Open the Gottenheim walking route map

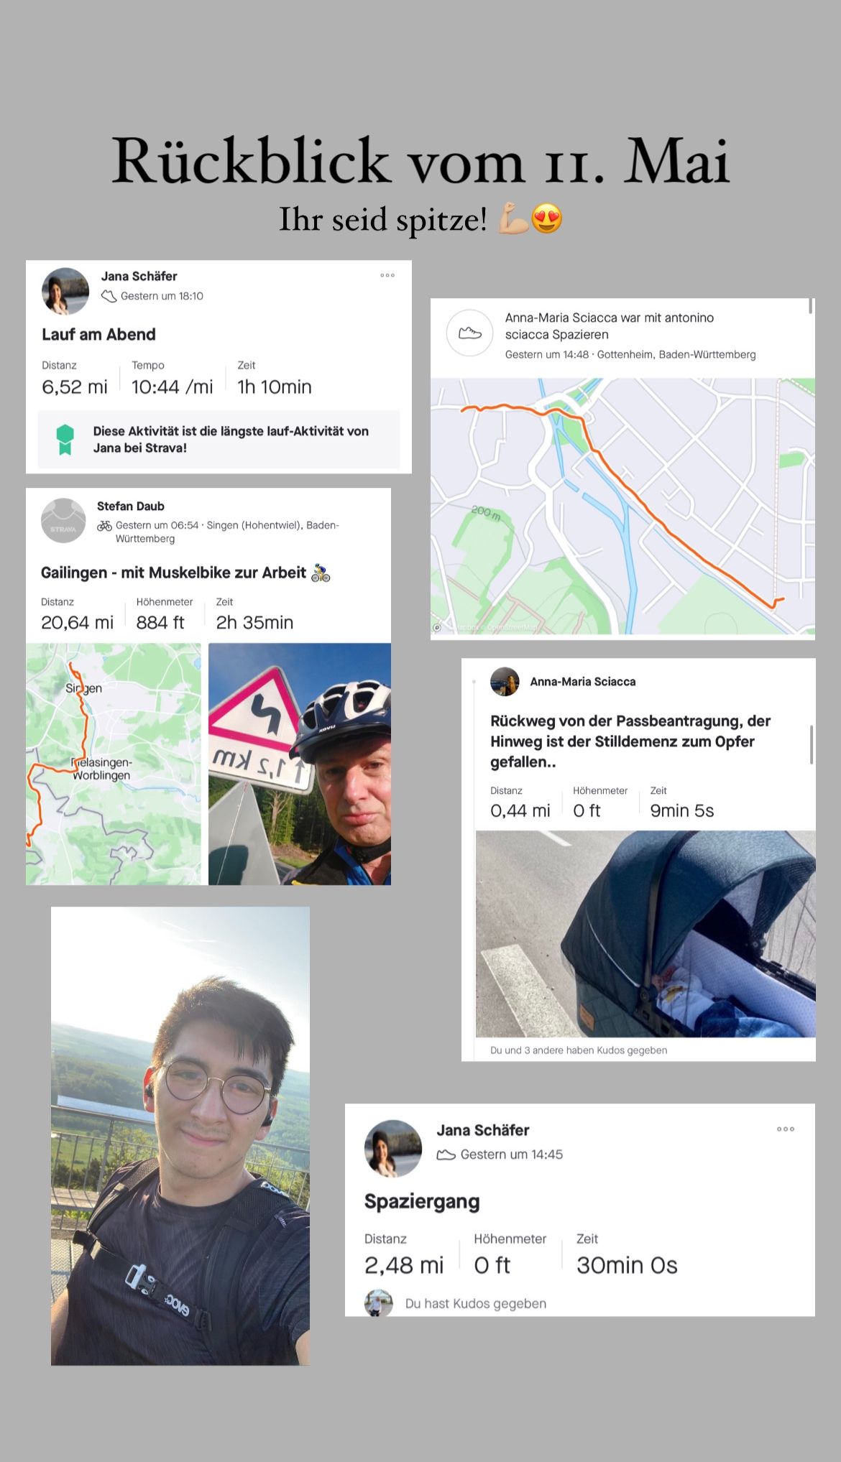[622, 506]
